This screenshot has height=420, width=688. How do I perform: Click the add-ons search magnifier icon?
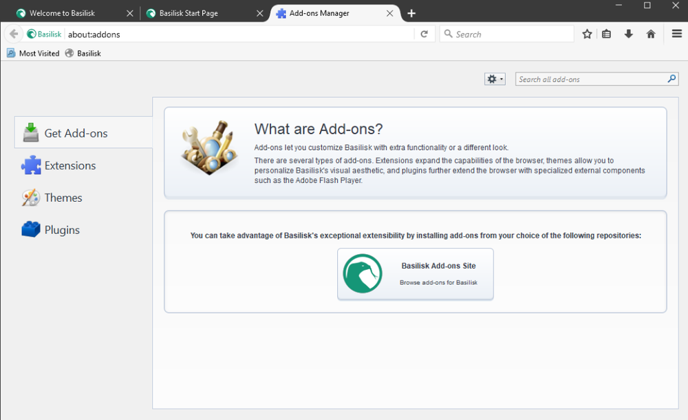point(671,78)
